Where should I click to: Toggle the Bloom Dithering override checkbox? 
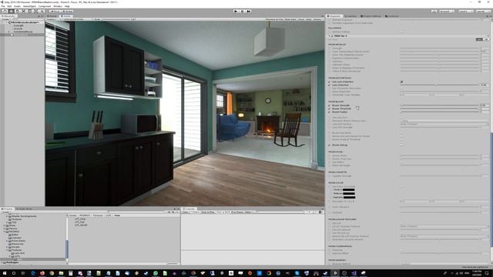[329, 145]
